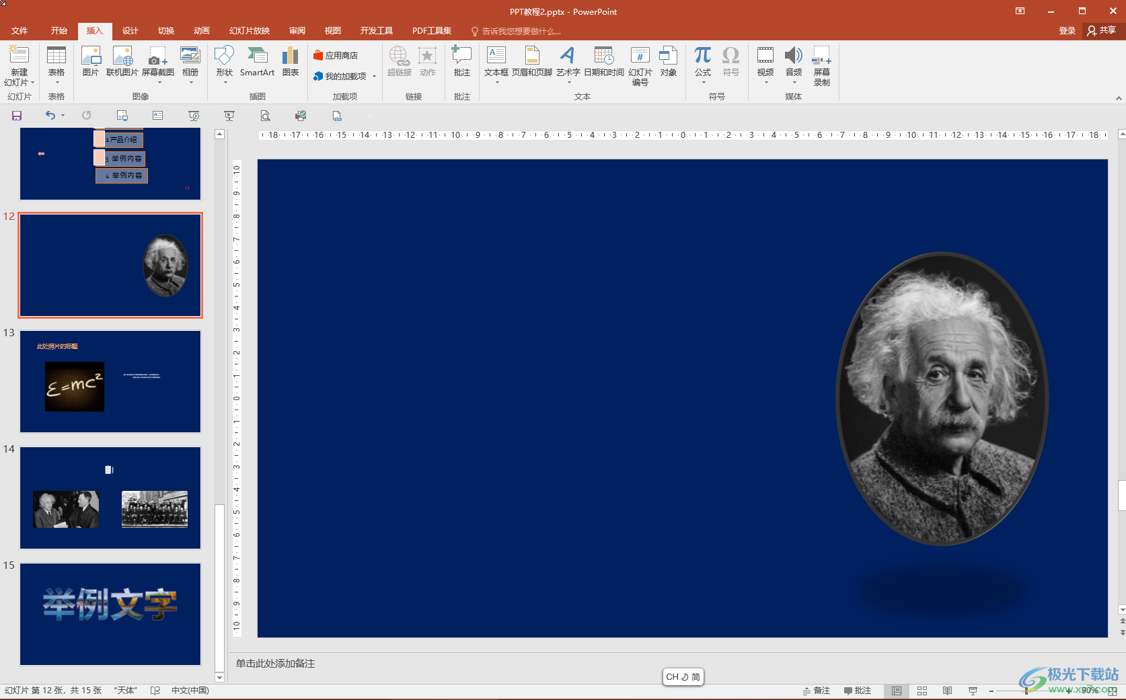This screenshot has height=700, width=1126.
Task: Toggle Notes (备注) pane in status bar
Action: pos(817,691)
